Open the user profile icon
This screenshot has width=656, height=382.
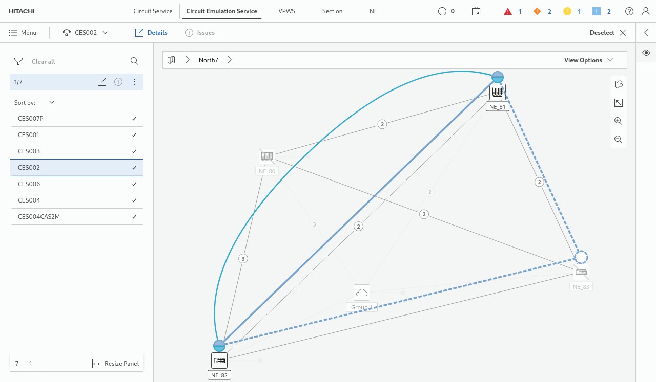(646, 11)
